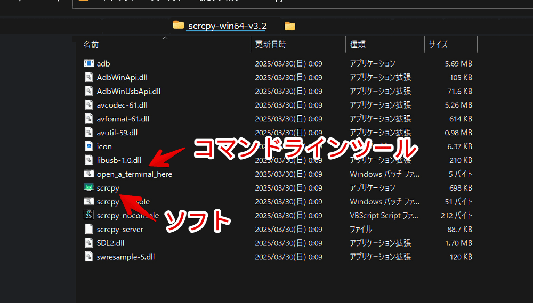Image resolution: width=533 pixels, height=303 pixels.
Task: Click the second tab's folder icon
Action: pyautogui.click(x=290, y=26)
